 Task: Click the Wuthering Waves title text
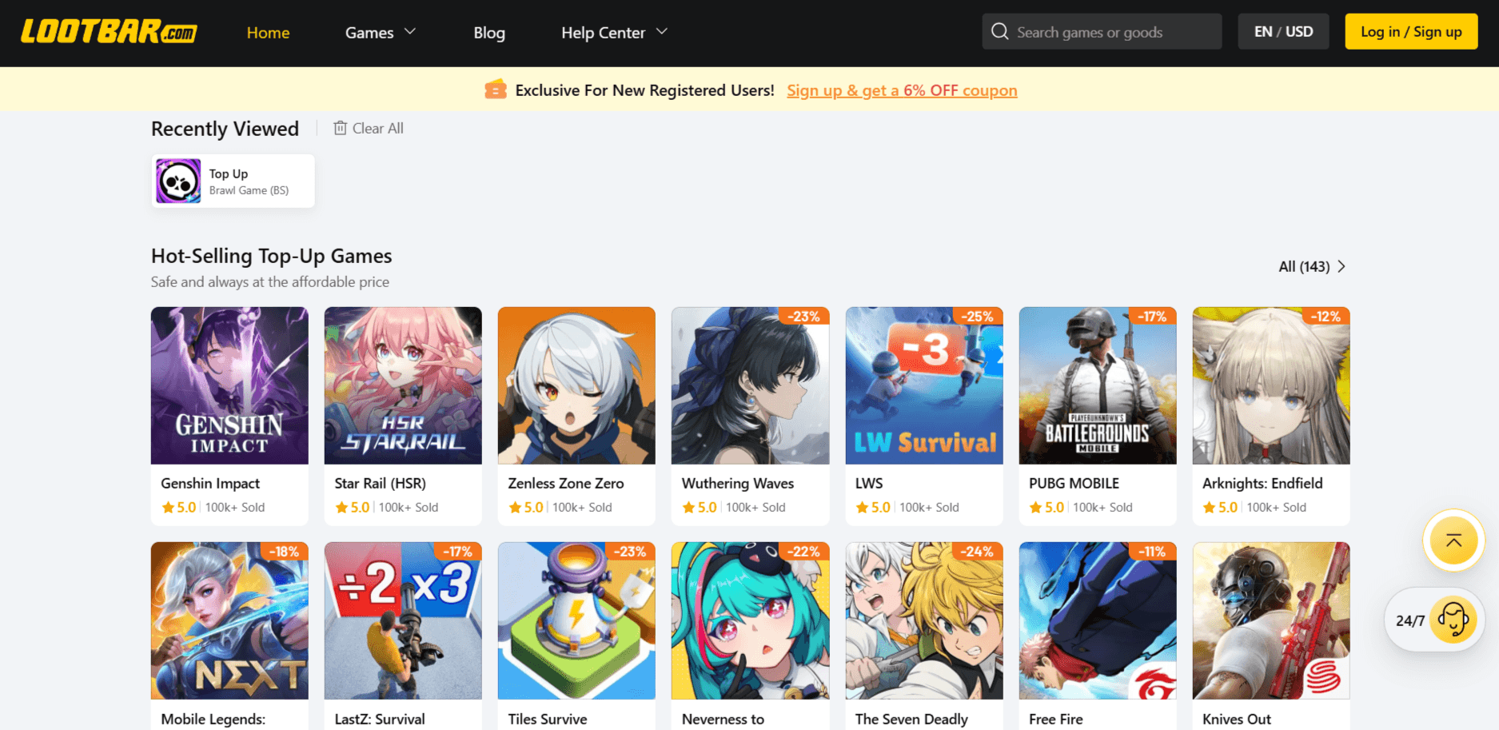(x=738, y=483)
